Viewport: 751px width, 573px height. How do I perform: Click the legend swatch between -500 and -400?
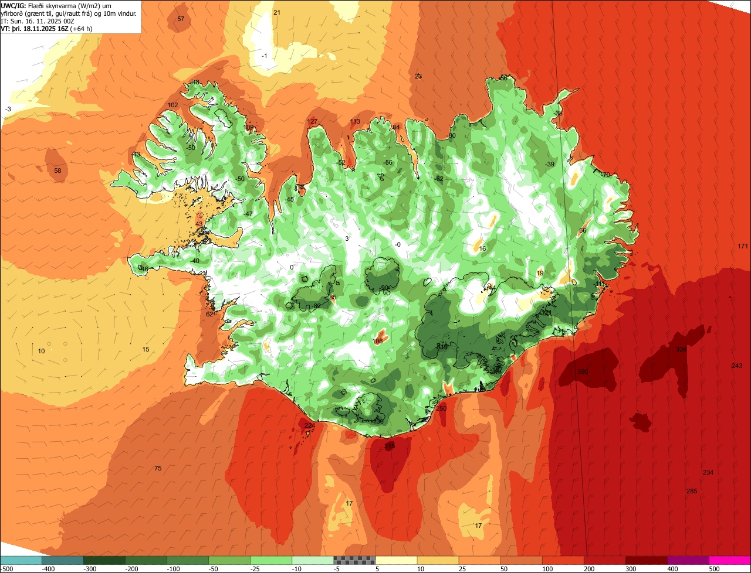tap(21, 560)
